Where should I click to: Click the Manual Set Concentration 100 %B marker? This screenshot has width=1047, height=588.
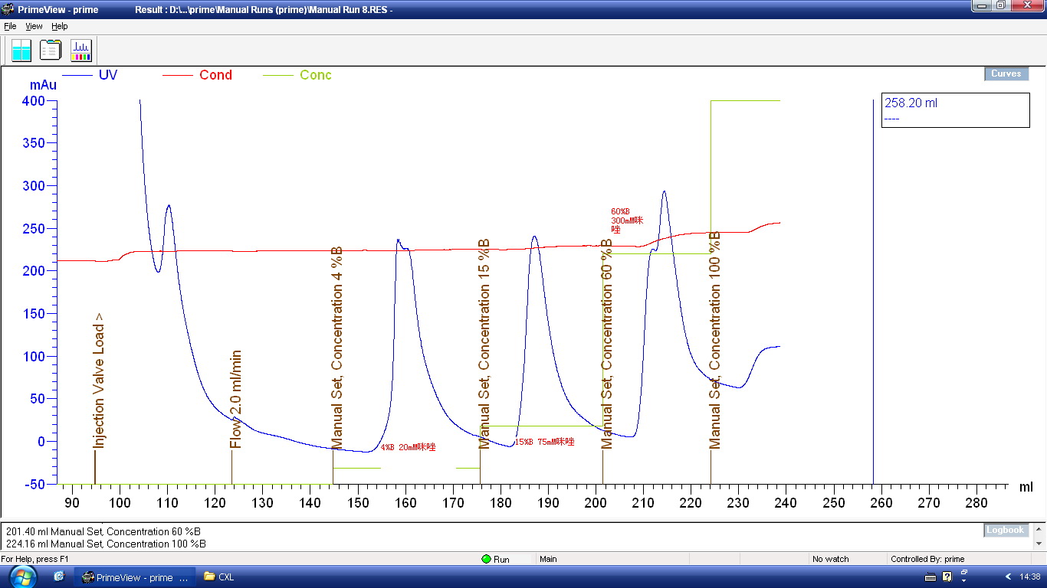[x=714, y=339]
